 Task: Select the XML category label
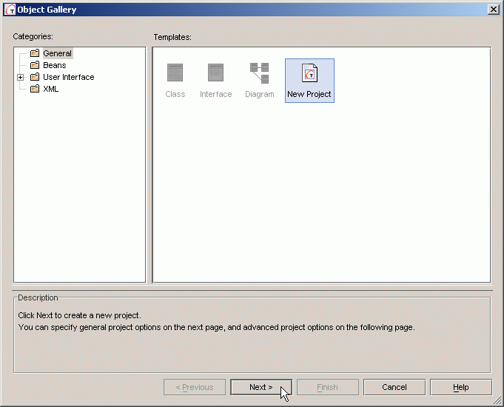50,89
